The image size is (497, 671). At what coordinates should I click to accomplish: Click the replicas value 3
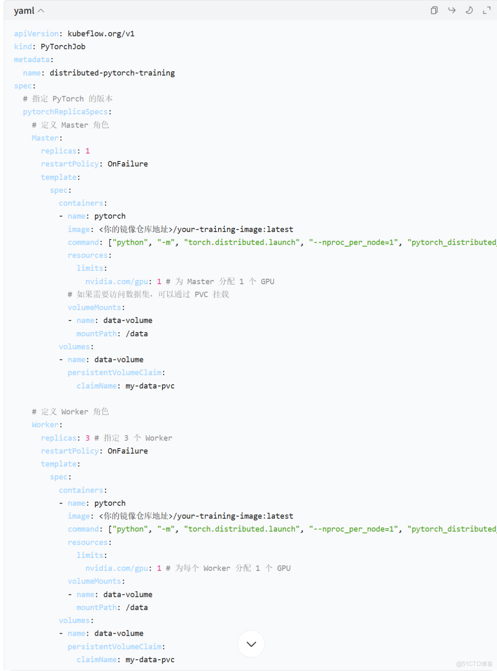click(88, 438)
